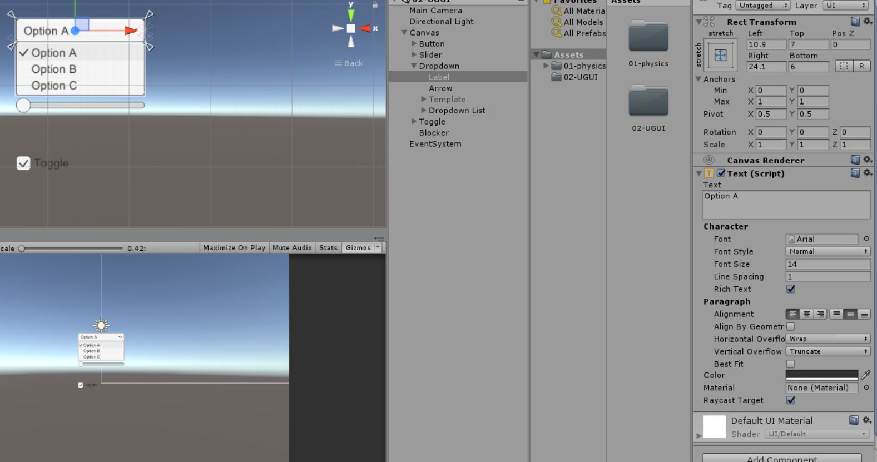Screen dimensions: 877x462
Task: Uncheck the Raycast Target checkbox
Action: [791, 400]
